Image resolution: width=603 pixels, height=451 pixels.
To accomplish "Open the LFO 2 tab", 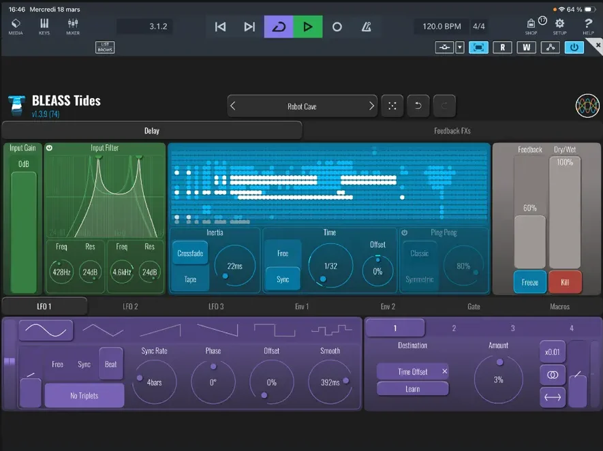I will [130, 307].
